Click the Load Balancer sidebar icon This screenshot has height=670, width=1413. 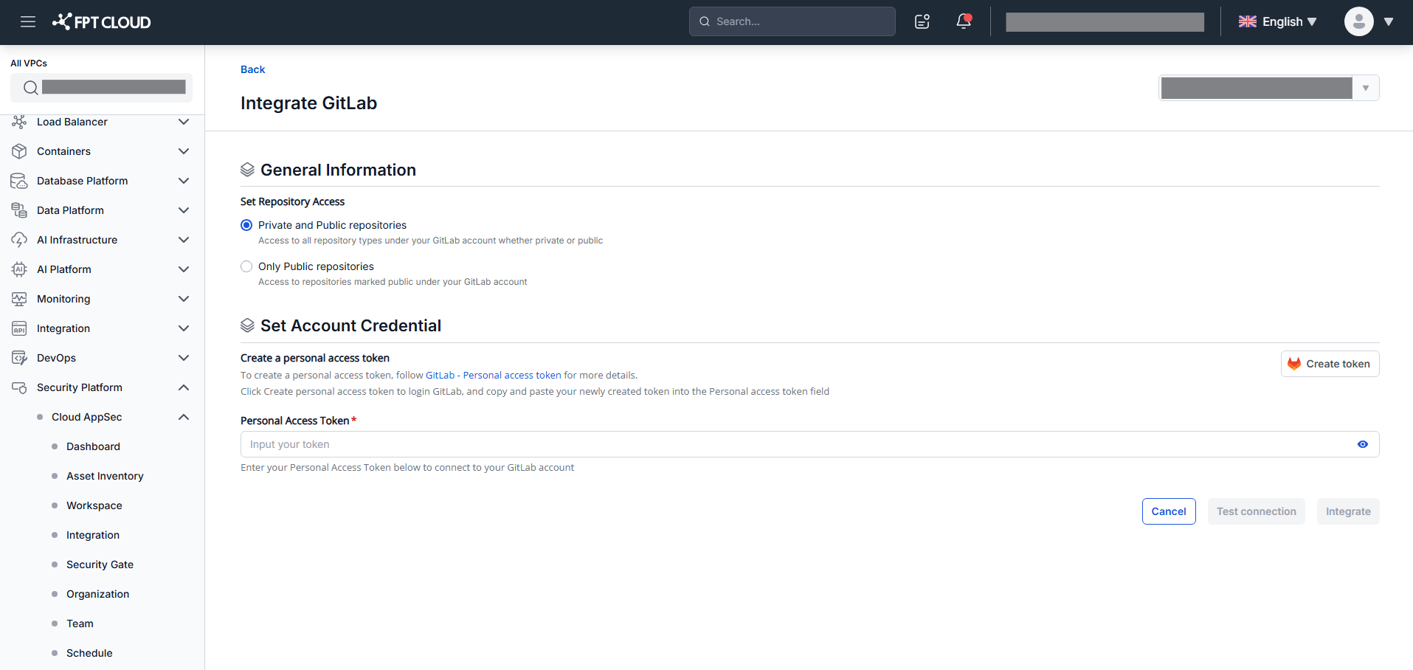[x=19, y=122]
